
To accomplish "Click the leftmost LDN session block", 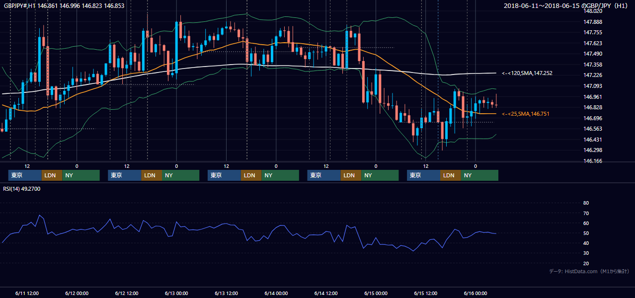I will (x=52, y=175).
